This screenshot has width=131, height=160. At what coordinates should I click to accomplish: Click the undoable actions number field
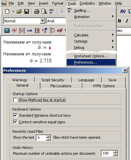[107, 153]
